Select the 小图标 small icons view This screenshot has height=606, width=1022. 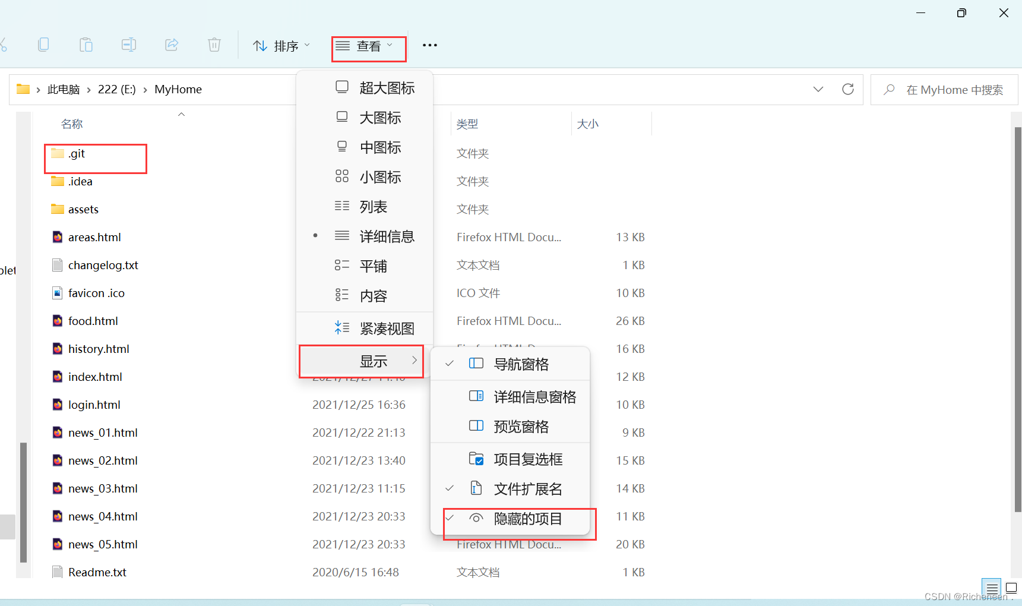coord(365,177)
